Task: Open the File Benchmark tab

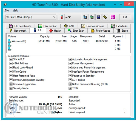Action: (x=20, y=26)
